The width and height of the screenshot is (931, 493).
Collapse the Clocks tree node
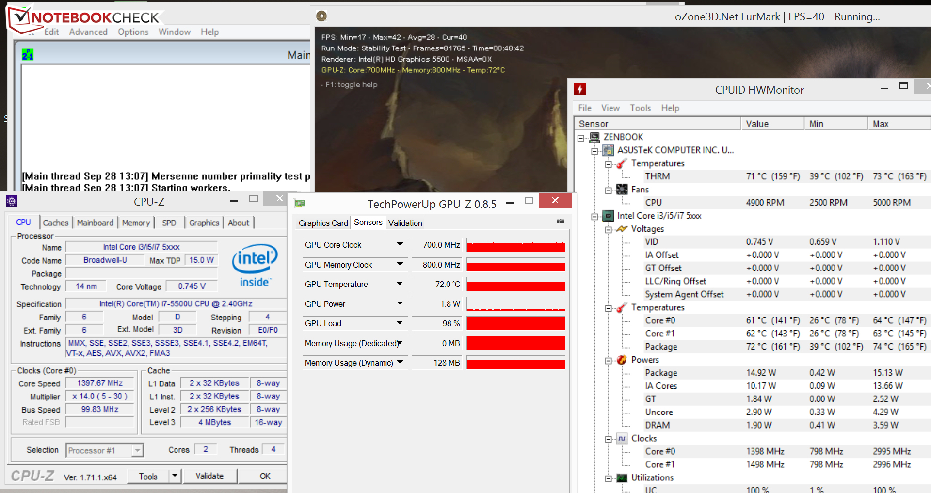pyautogui.click(x=608, y=439)
